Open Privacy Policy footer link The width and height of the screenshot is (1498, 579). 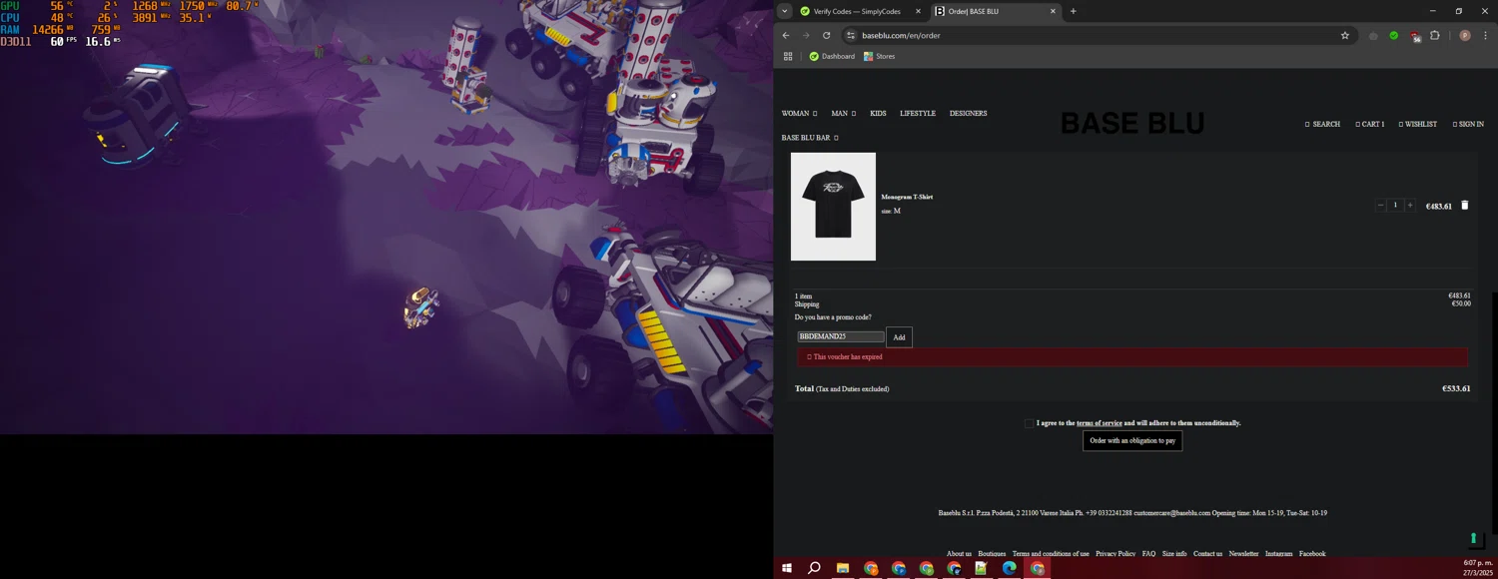tap(1116, 554)
